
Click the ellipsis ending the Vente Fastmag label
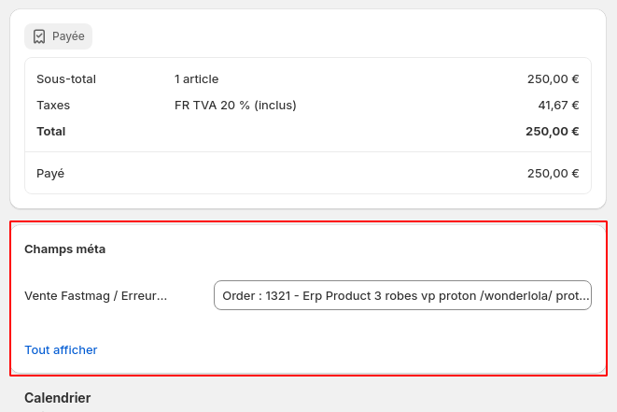162,297
